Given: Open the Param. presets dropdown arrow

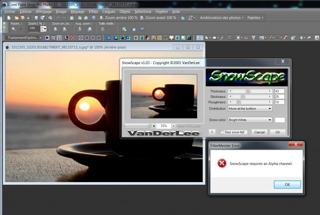Looking at the screenshot, I should point(21,29).
